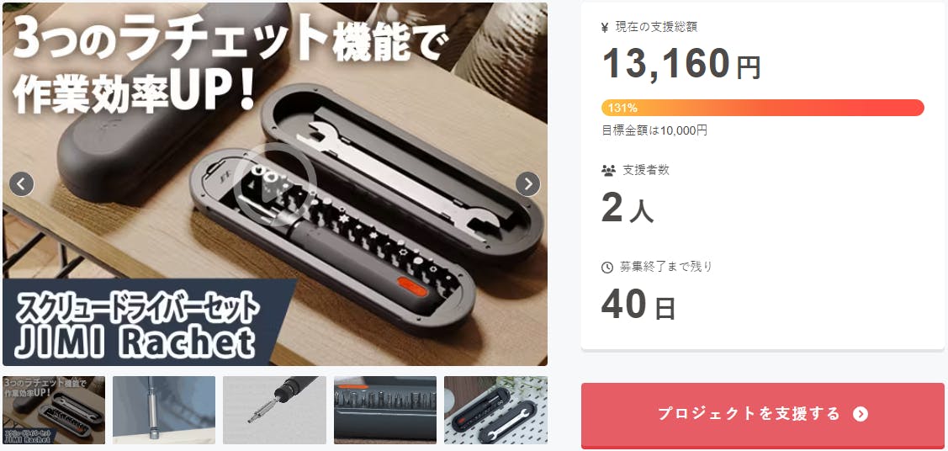Image resolution: width=948 pixels, height=451 pixels.
Task: Select fifth thumbnail with wrench on pegboard
Action: [x=495, y=411]
